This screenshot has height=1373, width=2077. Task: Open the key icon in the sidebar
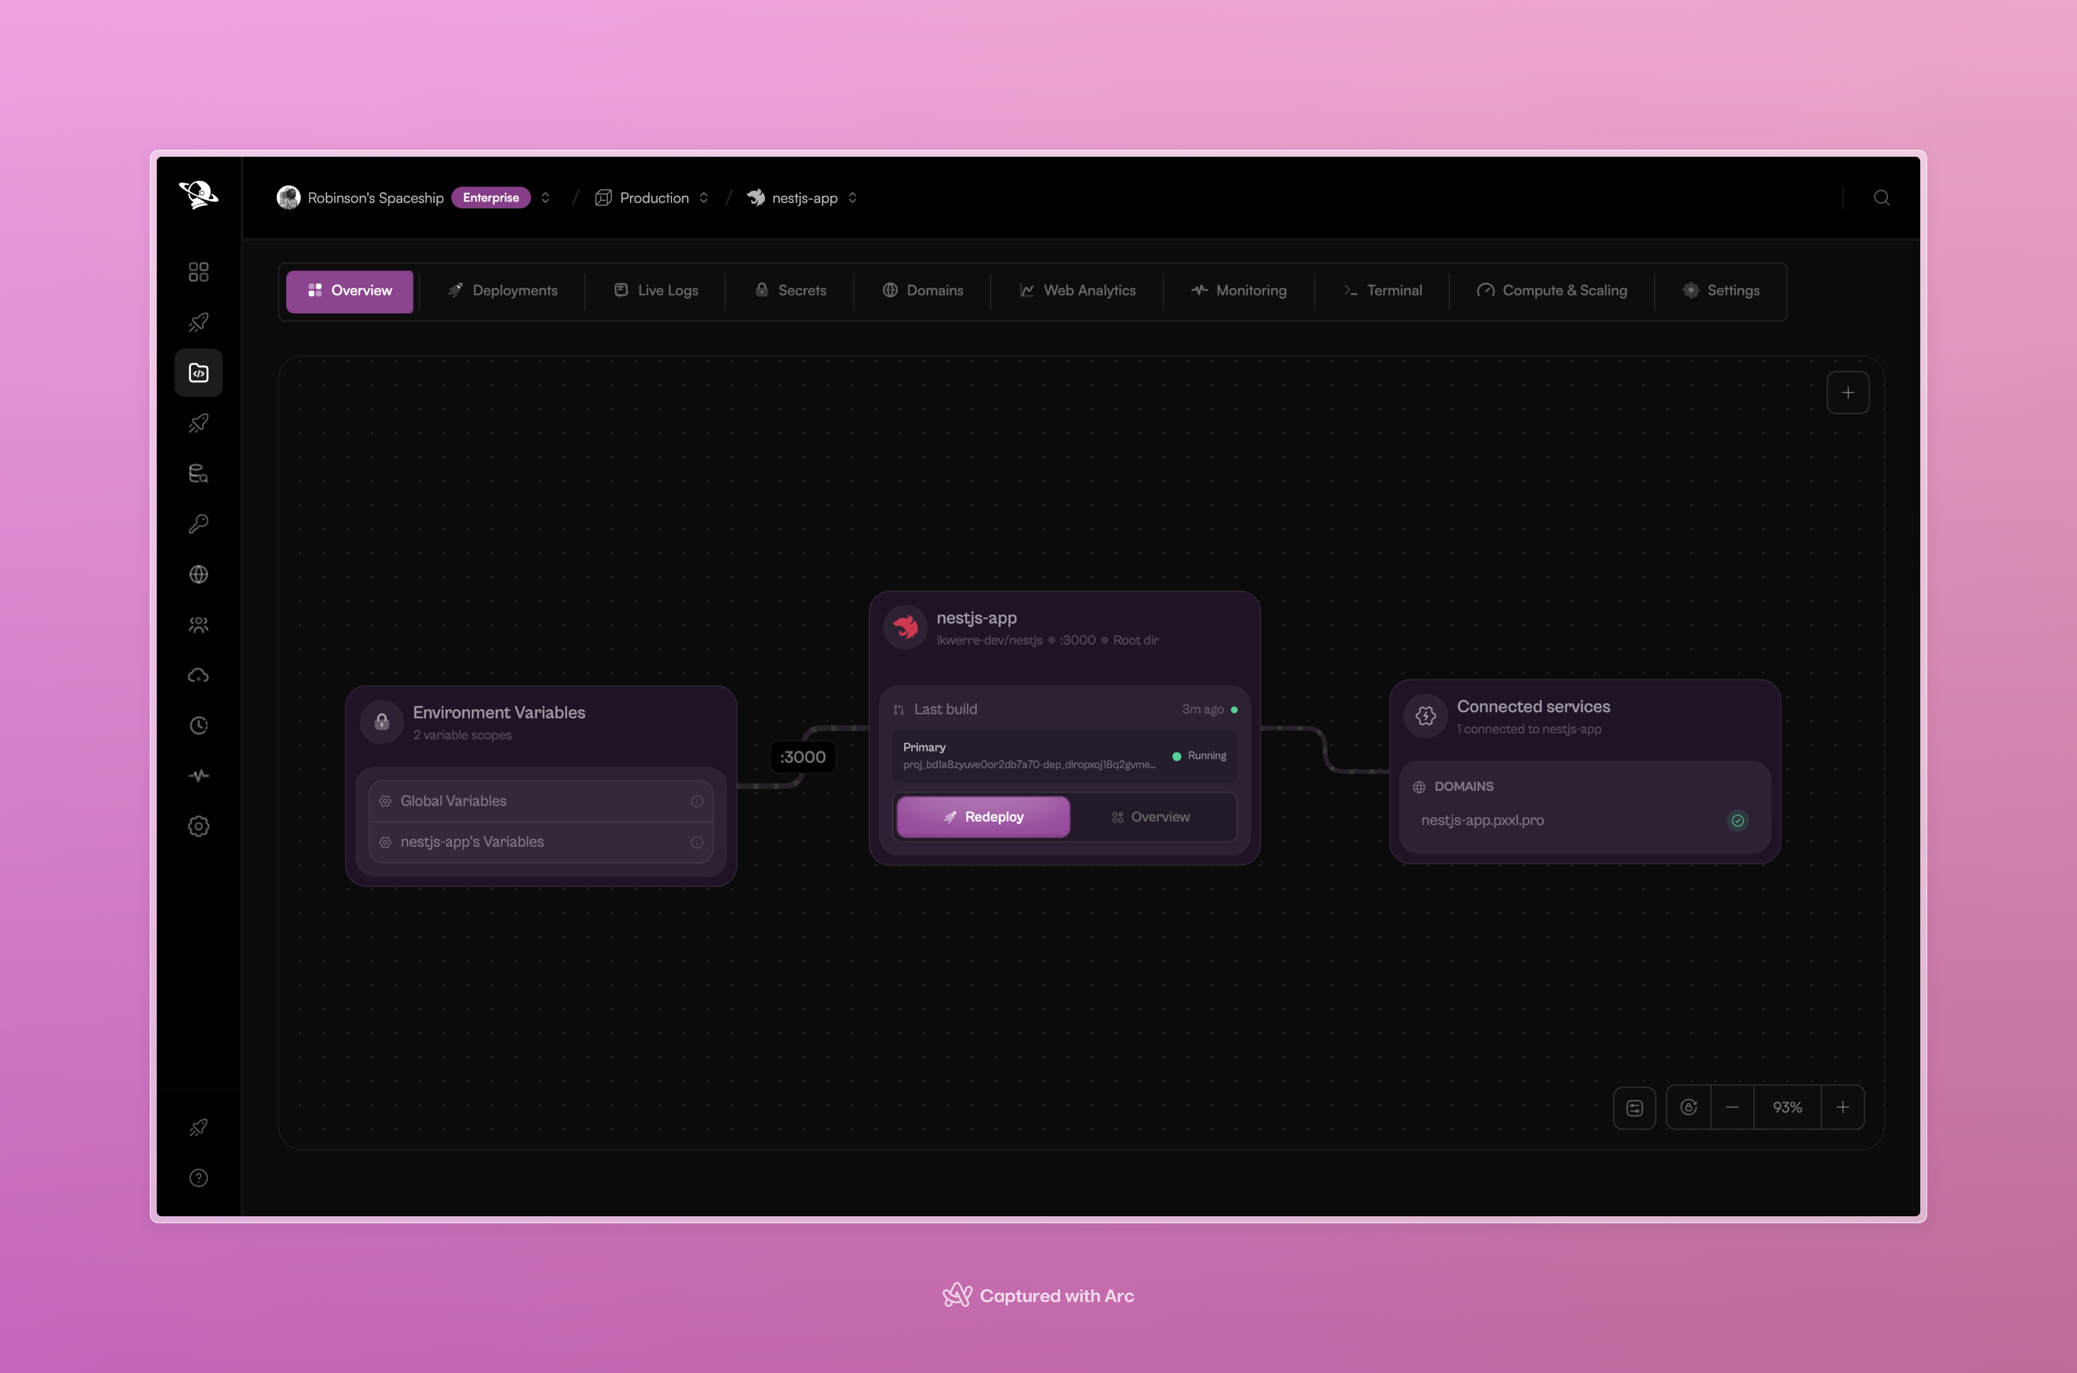point(199,524)
